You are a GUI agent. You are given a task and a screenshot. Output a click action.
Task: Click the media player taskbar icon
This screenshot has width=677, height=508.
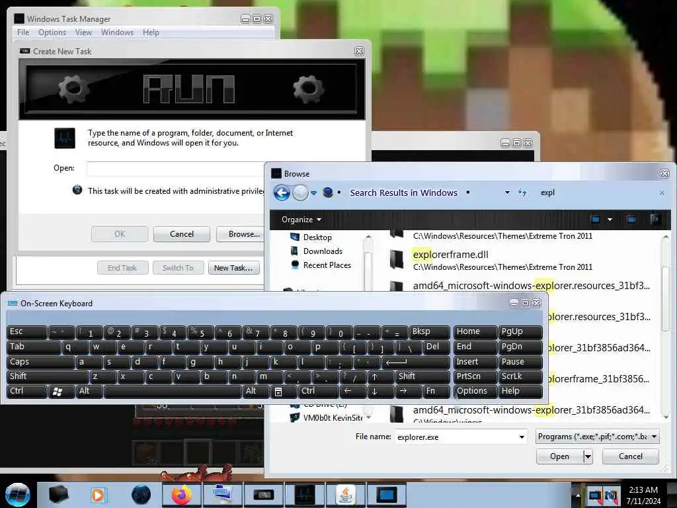pos(99,495)
